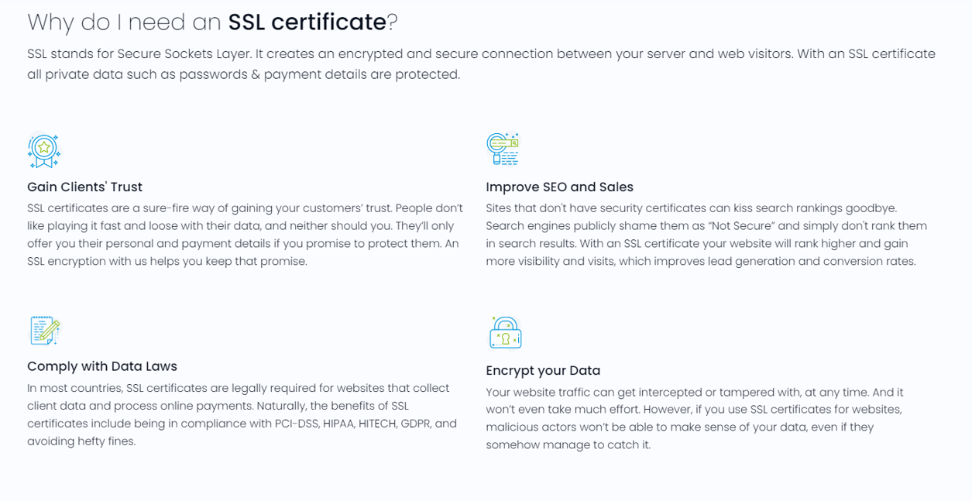Click the paragraph about search rankings
The height and width of the screenshot is (501, 972).
[706, 235]
